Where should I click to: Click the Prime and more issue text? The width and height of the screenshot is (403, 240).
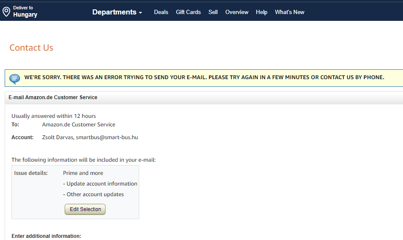[83, 173]
